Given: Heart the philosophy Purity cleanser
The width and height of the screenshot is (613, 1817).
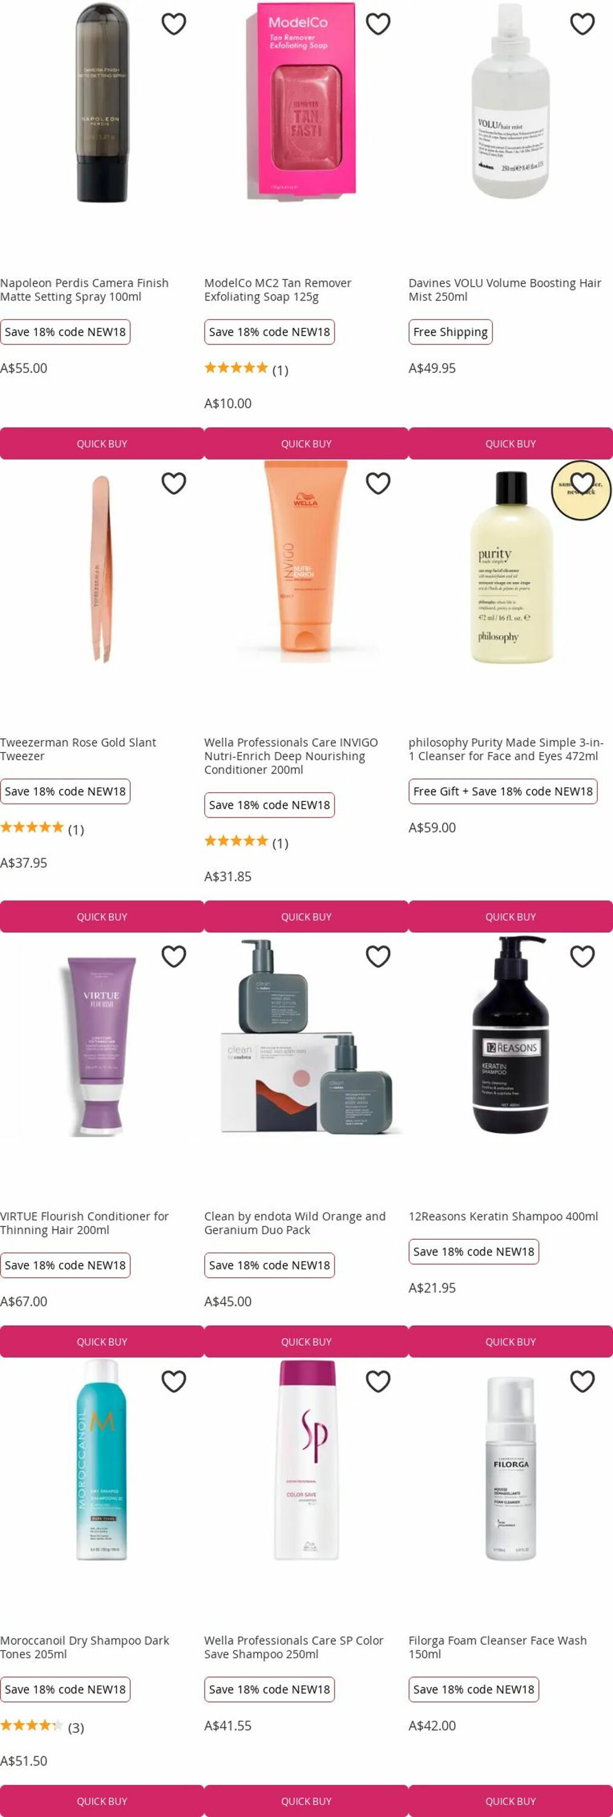Looking at the screenshot, I should (582, 483).
